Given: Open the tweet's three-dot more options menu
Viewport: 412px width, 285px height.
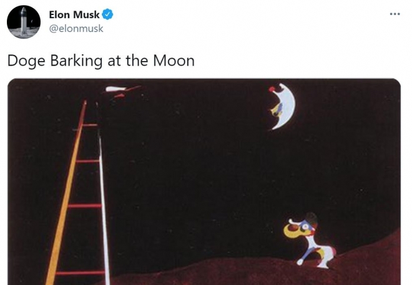Looking at the screenshot, I should click(395, 14).
